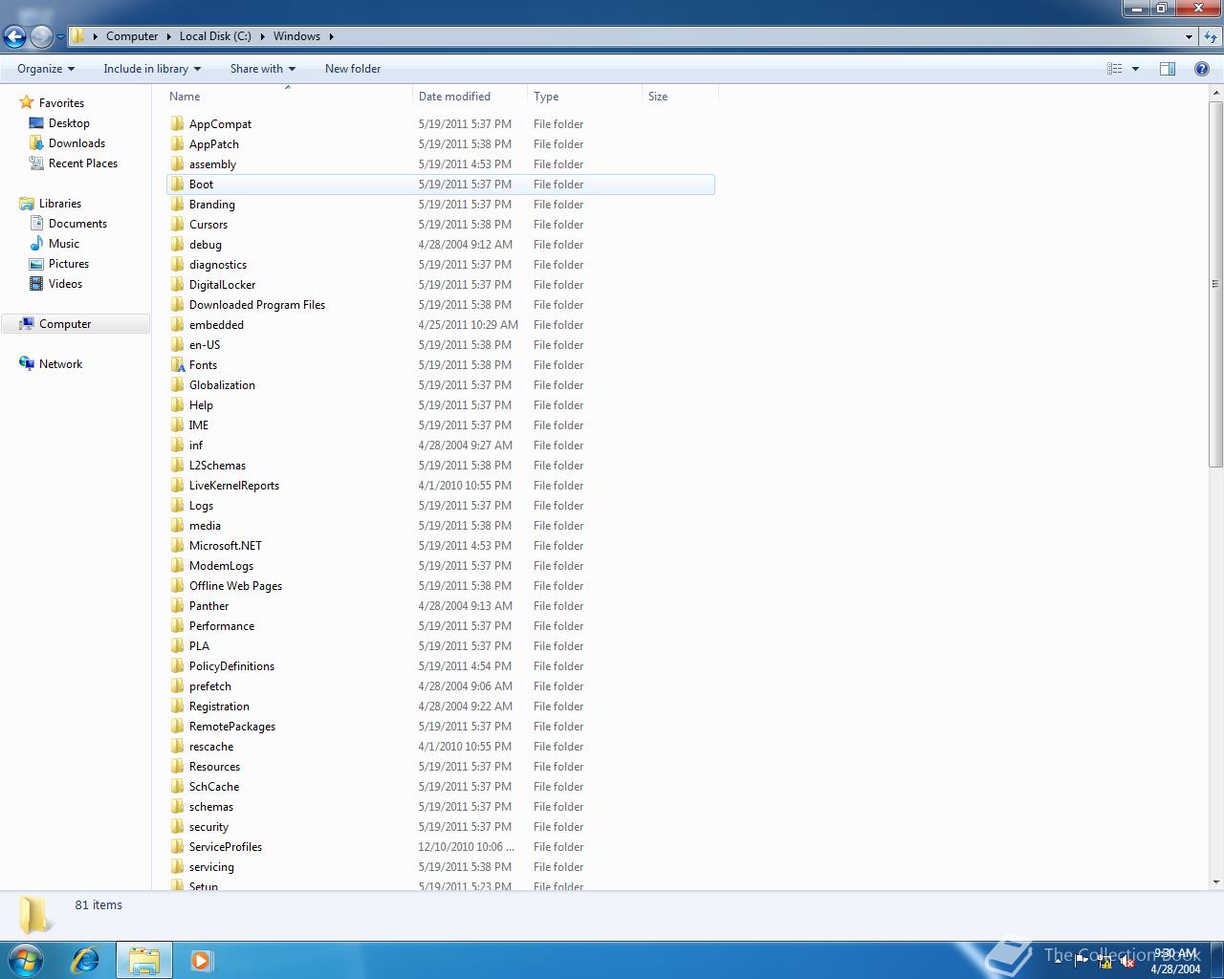1224x979 pixels.
Task: Open the Share with menu
Action: (262, 69)
